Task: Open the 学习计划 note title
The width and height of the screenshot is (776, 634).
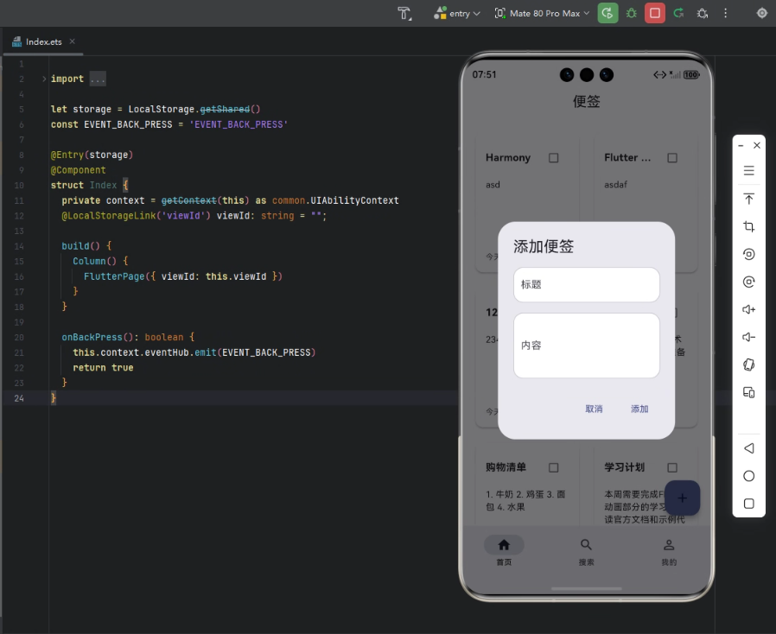Action: pos(625,467)
